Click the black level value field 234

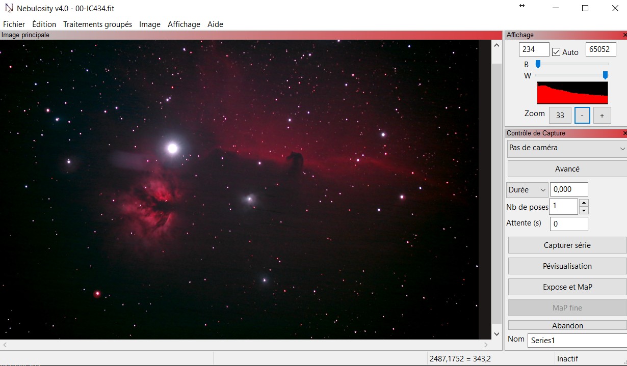click(534, 49)
